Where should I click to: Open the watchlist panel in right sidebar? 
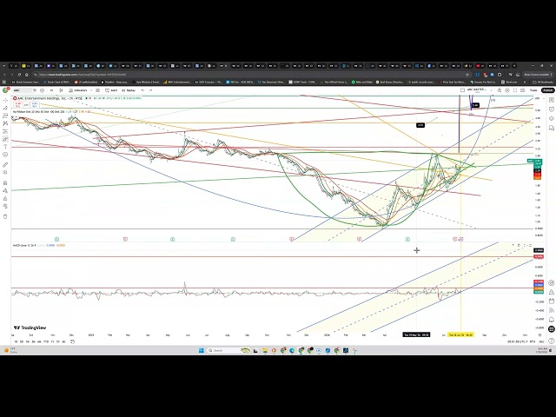point(552,101)
